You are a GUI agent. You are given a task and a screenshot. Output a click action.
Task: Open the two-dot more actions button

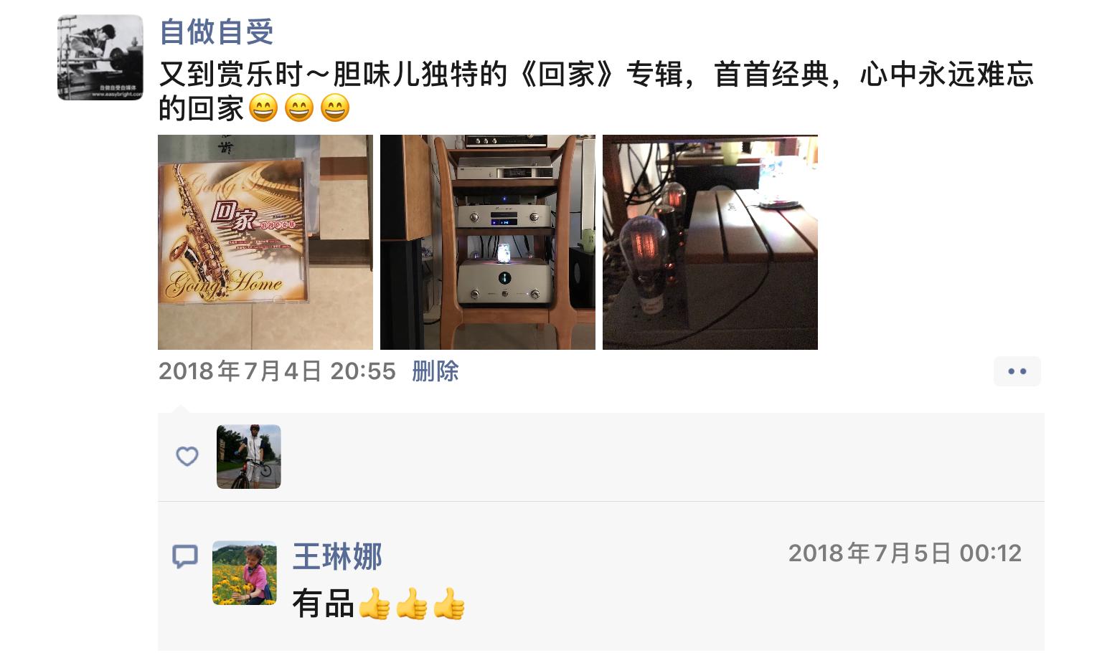pos(1017,371)
